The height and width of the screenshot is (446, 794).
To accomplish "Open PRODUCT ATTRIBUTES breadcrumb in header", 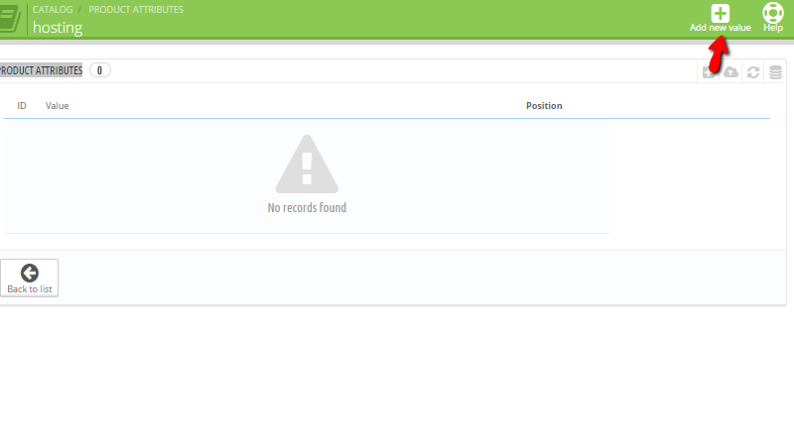I will click(136, 9).
